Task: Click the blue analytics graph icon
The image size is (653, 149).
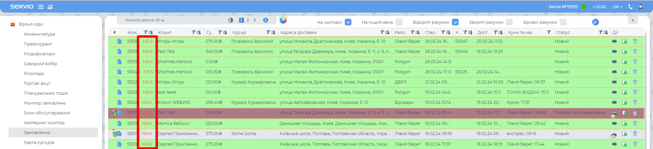Action: coord(595,22)
